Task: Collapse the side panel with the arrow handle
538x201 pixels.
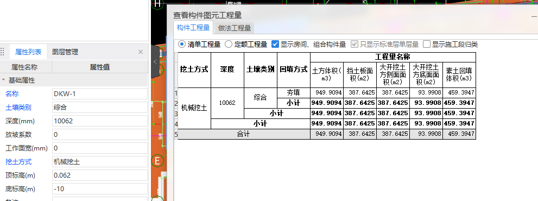Action: point(155,62)
